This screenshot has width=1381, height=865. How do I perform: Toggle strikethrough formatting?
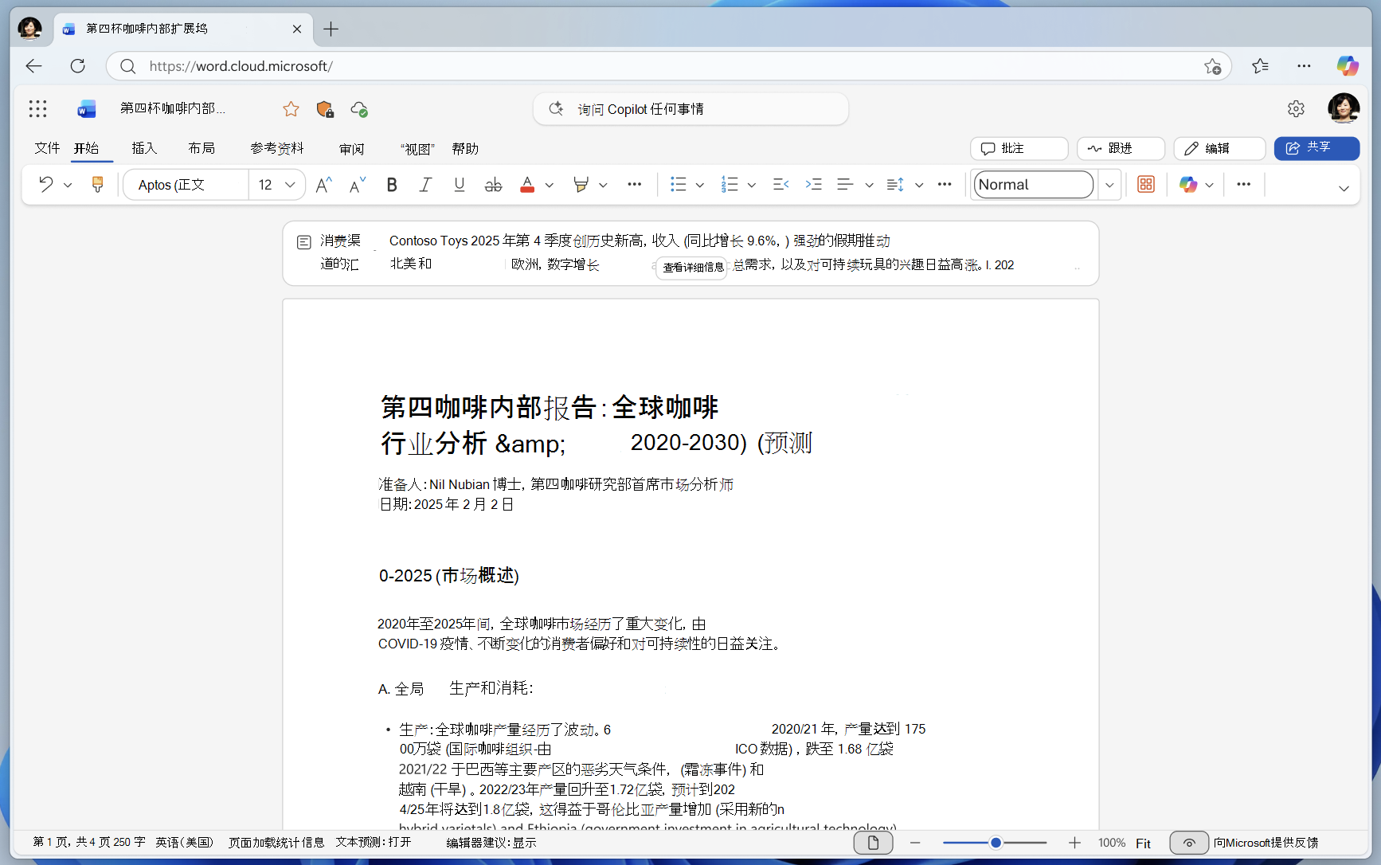(493, 185)
